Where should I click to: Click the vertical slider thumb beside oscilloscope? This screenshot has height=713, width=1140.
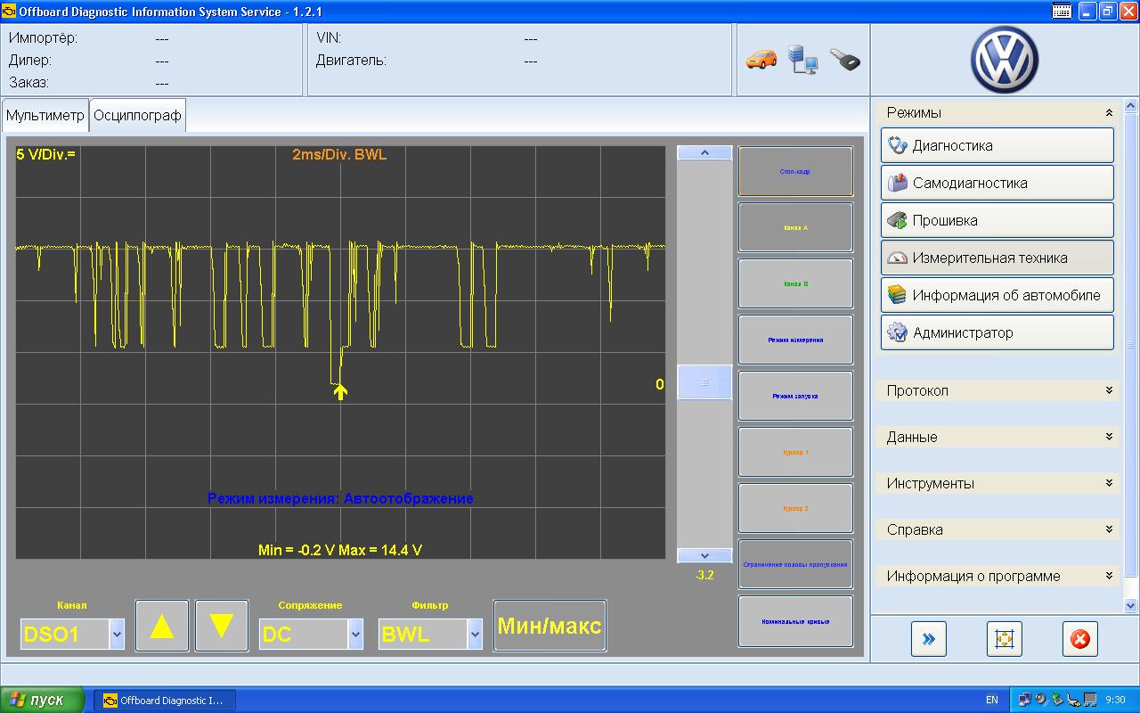pos(704,382)
